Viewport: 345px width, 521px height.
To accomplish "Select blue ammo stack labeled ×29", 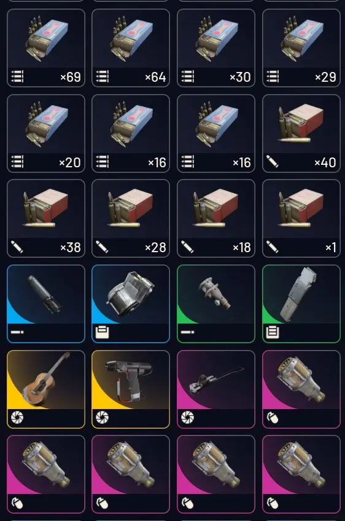I will (x=301, y=48).
